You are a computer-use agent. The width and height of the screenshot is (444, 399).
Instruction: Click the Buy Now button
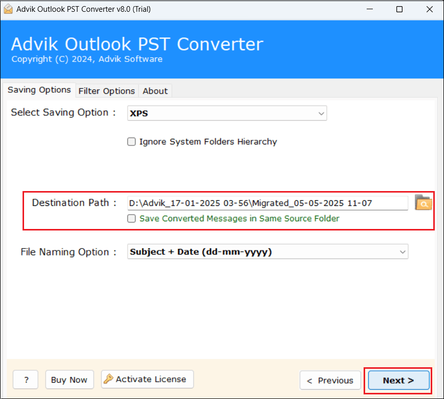click(x=69, y=380)
